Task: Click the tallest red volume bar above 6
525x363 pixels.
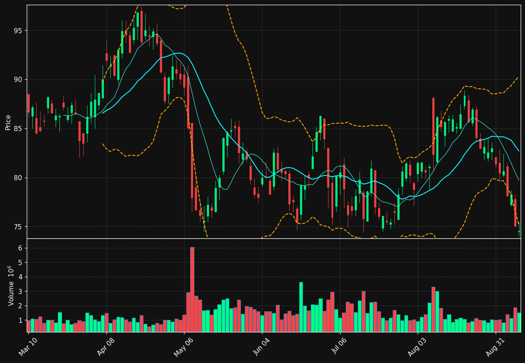Action: point(192,289)
